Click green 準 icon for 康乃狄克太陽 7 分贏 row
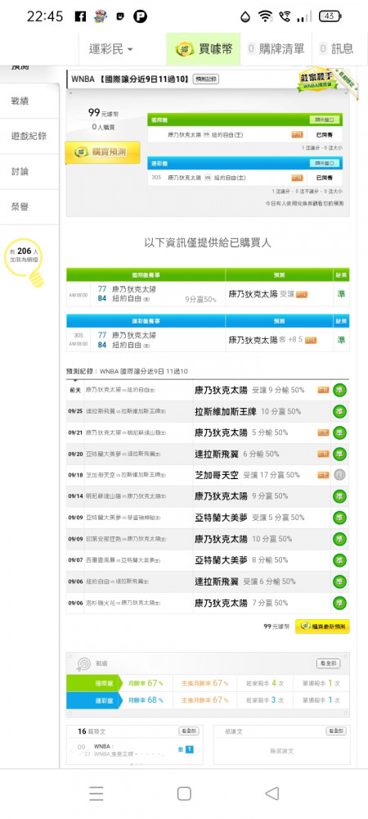 coord(340,604)
